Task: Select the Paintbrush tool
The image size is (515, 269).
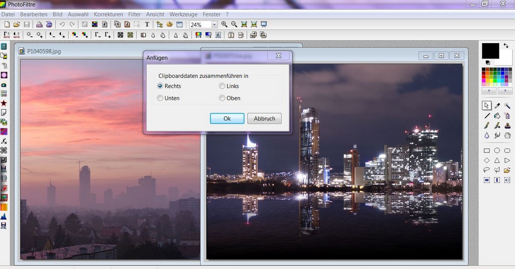Action: pyautogui.click(x=487, y=125)
